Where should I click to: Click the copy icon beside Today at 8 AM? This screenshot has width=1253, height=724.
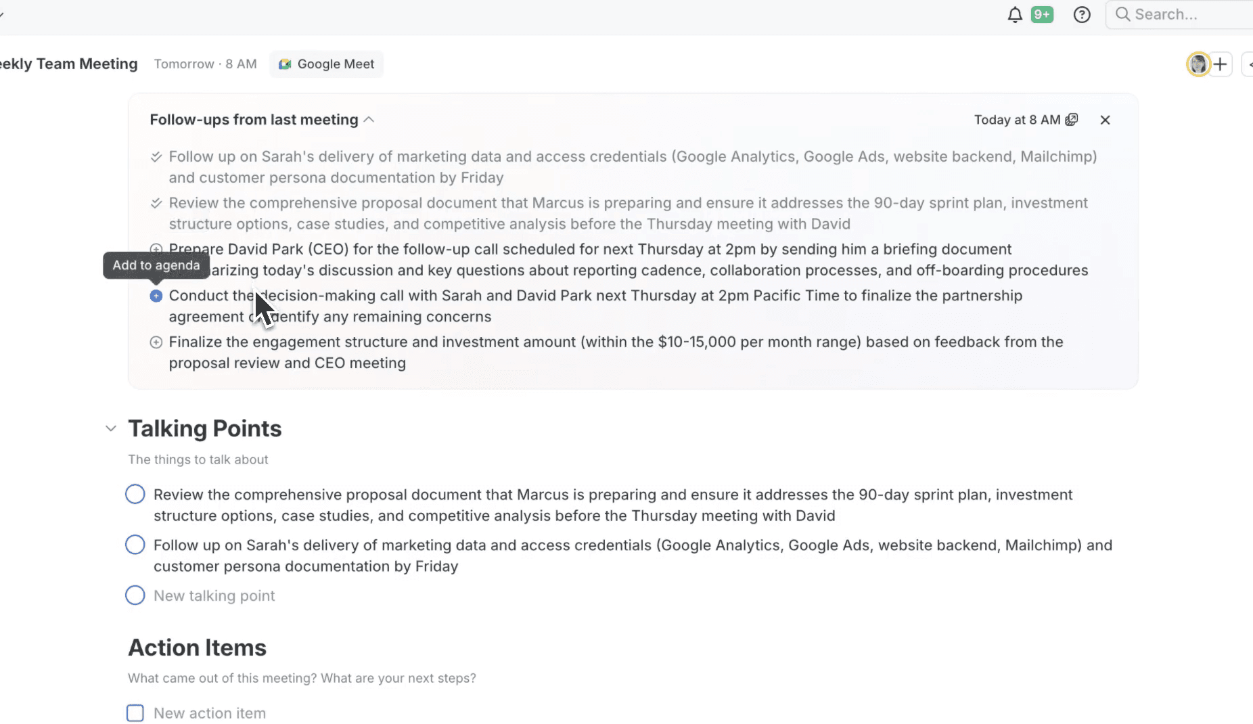[1072, 120]
